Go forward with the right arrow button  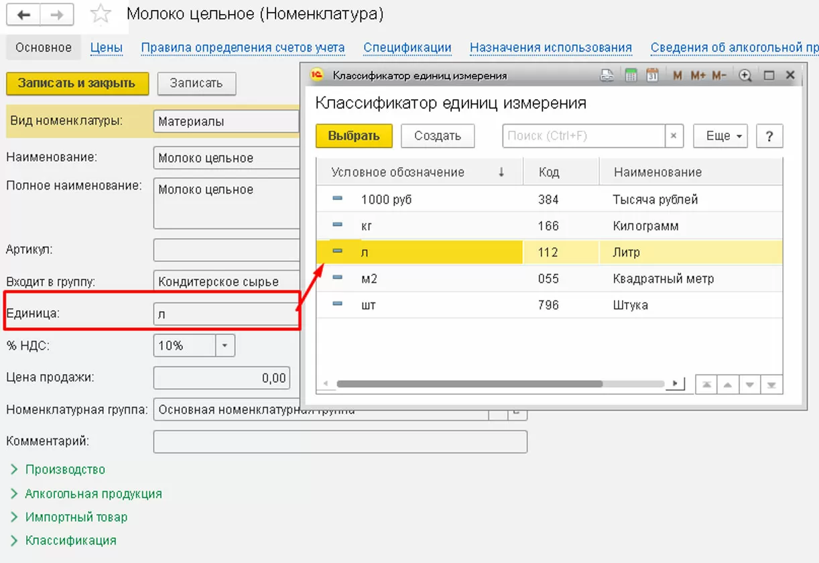pyautogui.click(x=57, y=15)
